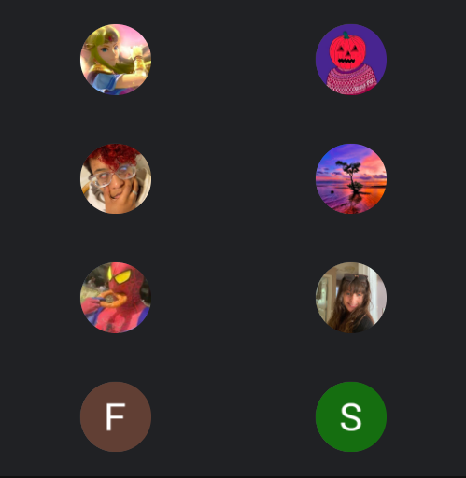Choose the sunset tree landscape avatar

(x=351, y=178)
